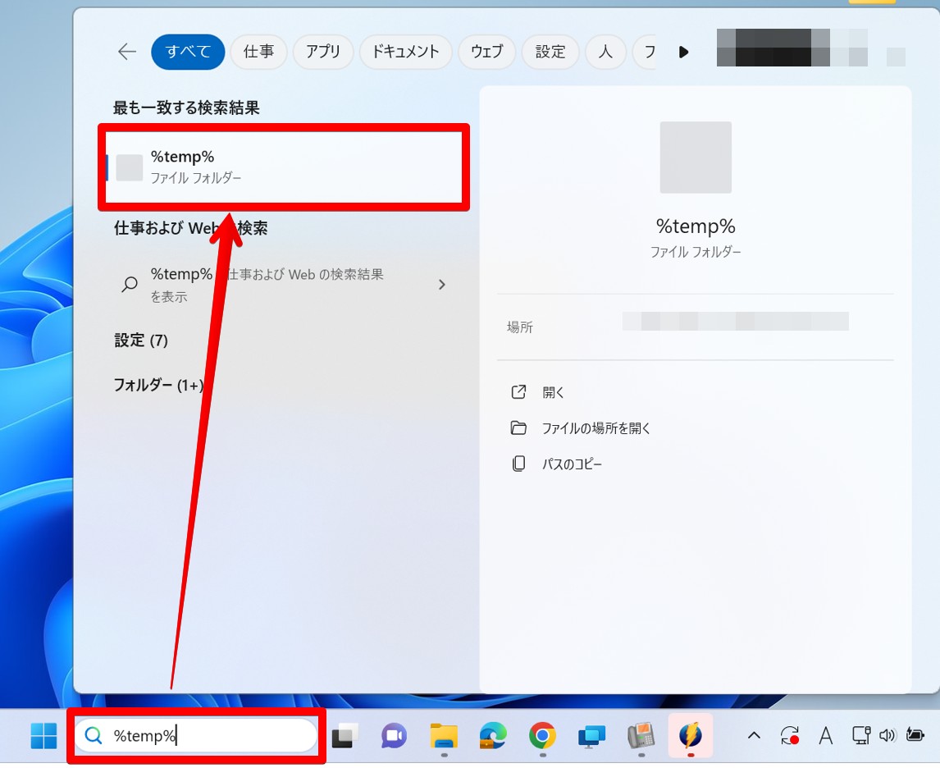Screen dimensions: 940x768
Task: Open the Teams chat taskbar icon
Action: (x=394, y=736)
